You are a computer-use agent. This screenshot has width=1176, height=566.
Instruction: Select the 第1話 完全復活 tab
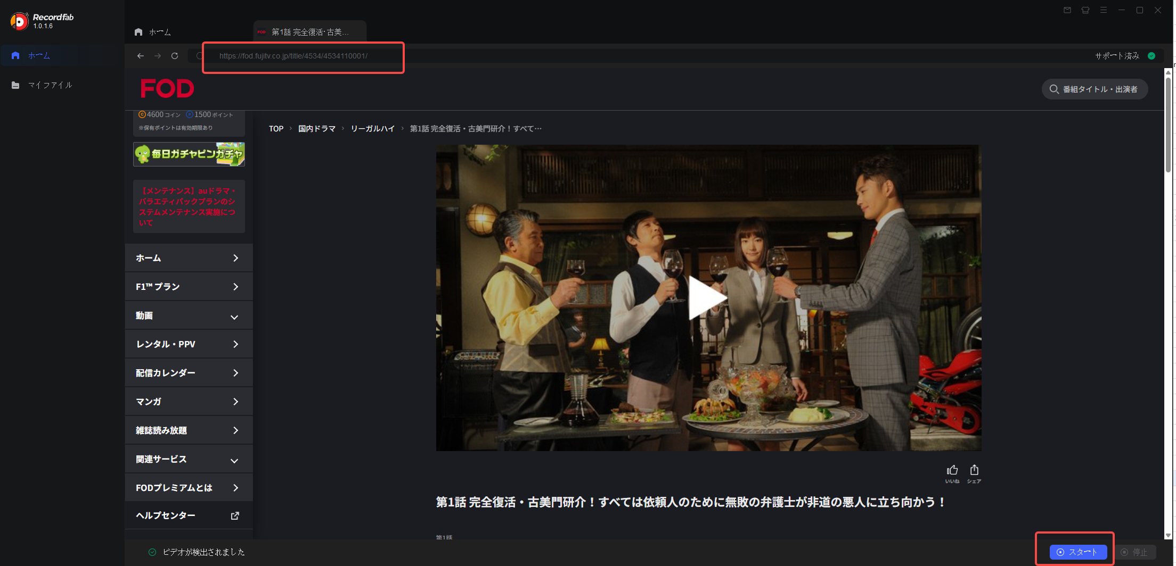pos(309,32)
